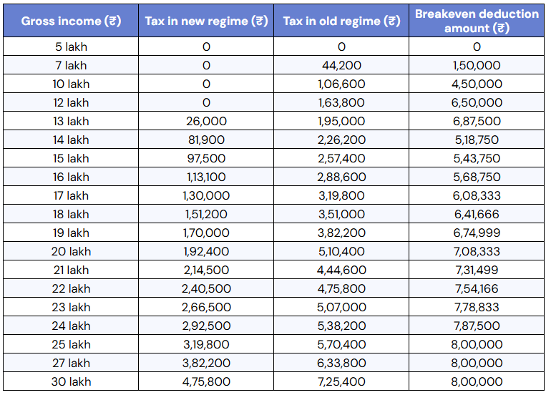546x395 pixels.
Task: Select the 44,200 old regime tax cell
Action: (x=341, y=65)
